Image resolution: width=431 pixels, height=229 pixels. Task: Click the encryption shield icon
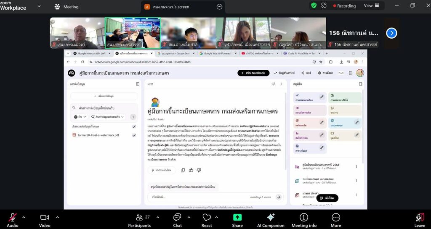tap(314, 5)
